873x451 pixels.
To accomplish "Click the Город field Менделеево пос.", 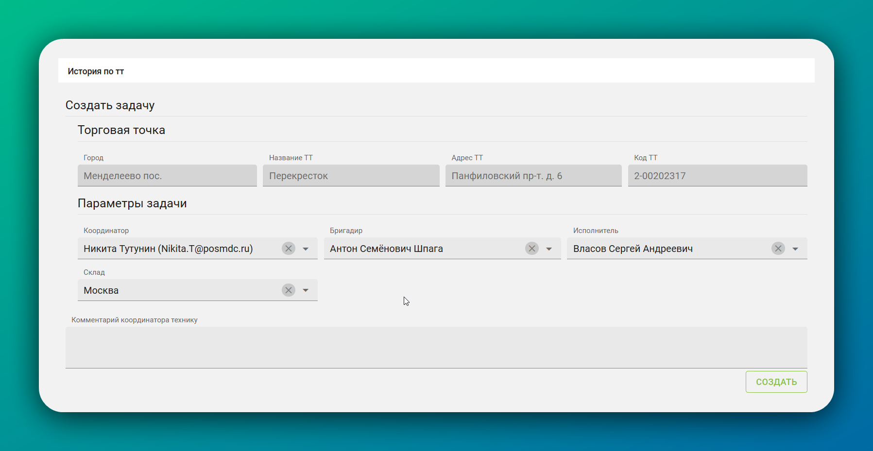I will pyautogui.click(x=167, y=176).
